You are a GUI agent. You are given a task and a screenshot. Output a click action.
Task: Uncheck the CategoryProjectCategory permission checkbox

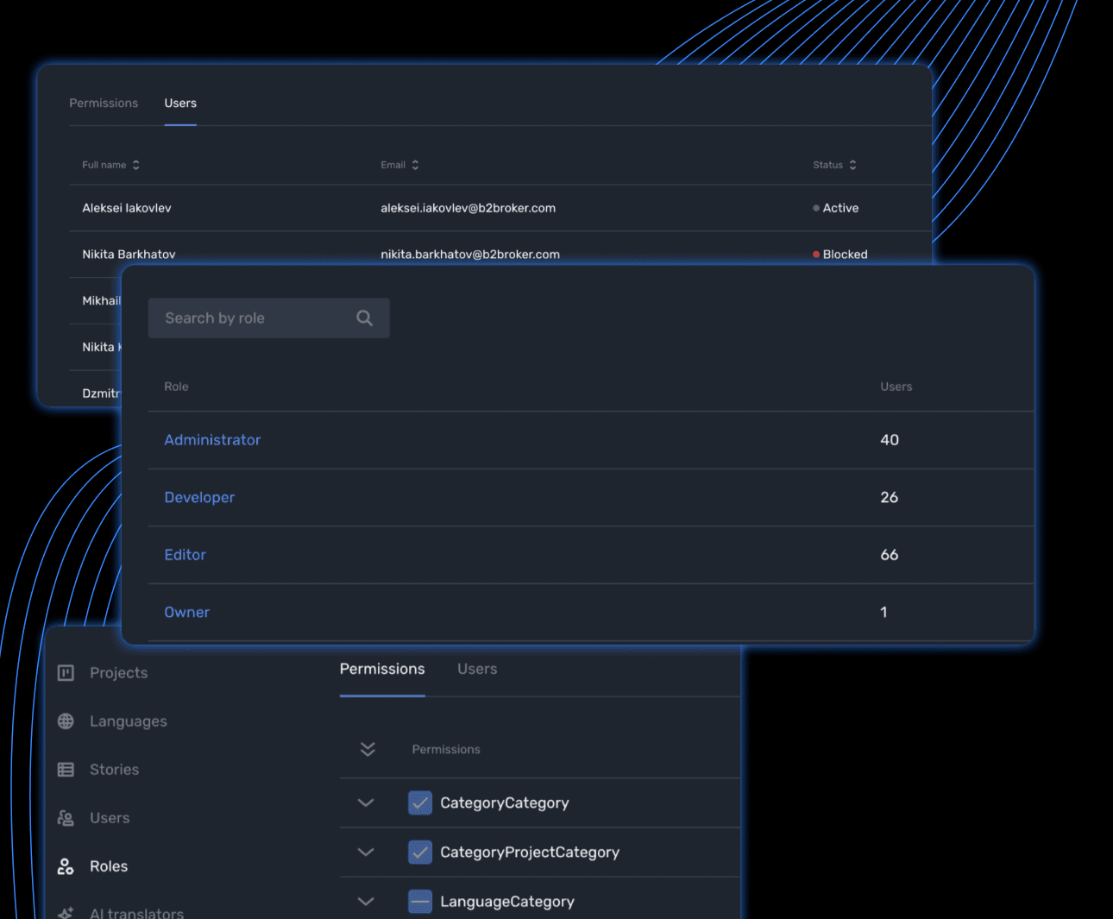click(419, 852)
